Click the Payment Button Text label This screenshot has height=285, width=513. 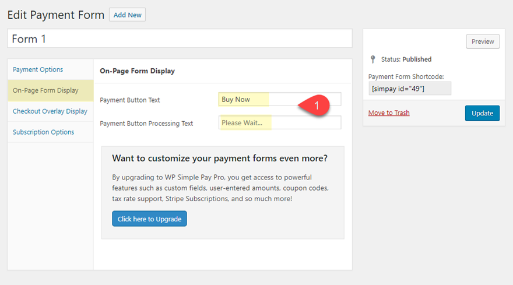pos(130,100)
